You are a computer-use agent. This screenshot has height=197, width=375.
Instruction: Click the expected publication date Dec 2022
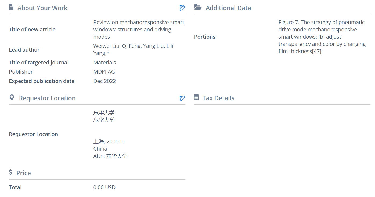(x=105, y=81)
